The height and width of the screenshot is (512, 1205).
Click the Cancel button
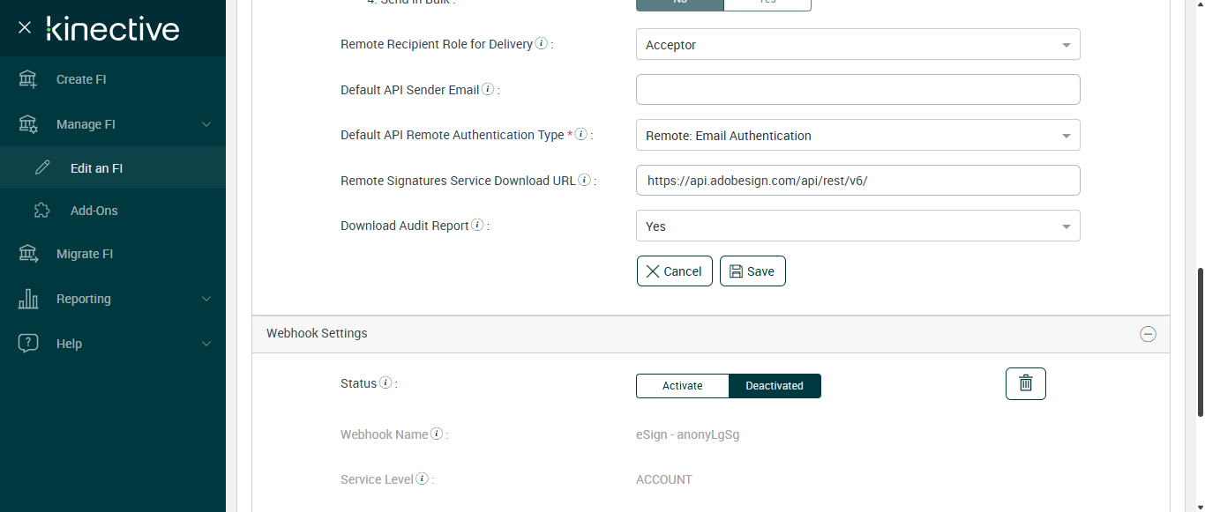[x=674, y=271]
